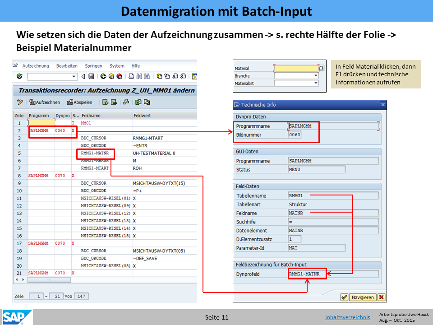Image resolution: width=433 pixels, height=325 pixels.
Task: Click the Save floppy disk icon
Action: pyautogui.click(x=92, y=76)
